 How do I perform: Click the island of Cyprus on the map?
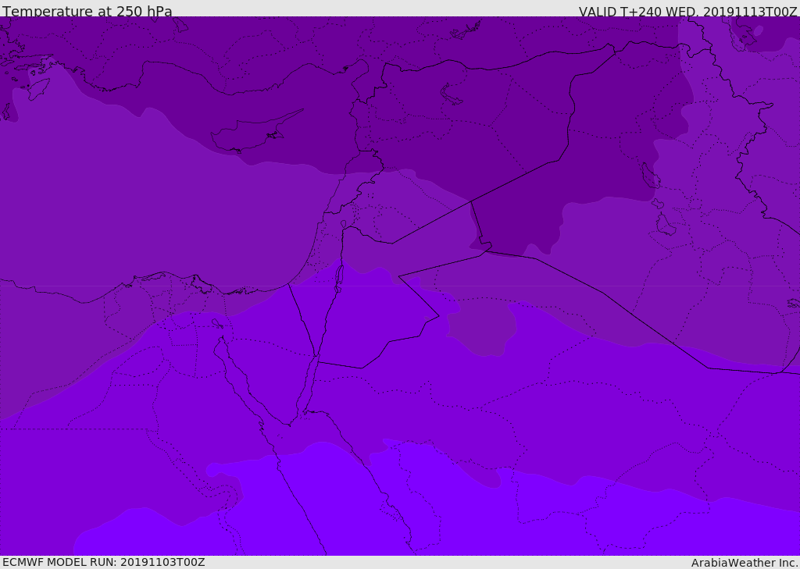[x=252, y=133]
